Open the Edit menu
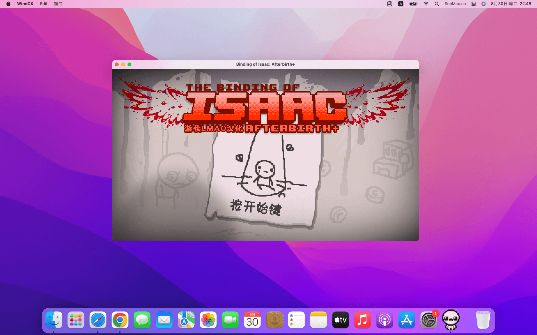Viewport: 537px width, 335px height. pyautogui.click(x=44, y=4)
